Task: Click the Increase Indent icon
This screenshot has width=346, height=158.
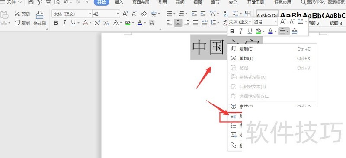Action: (x=203, y=14)
